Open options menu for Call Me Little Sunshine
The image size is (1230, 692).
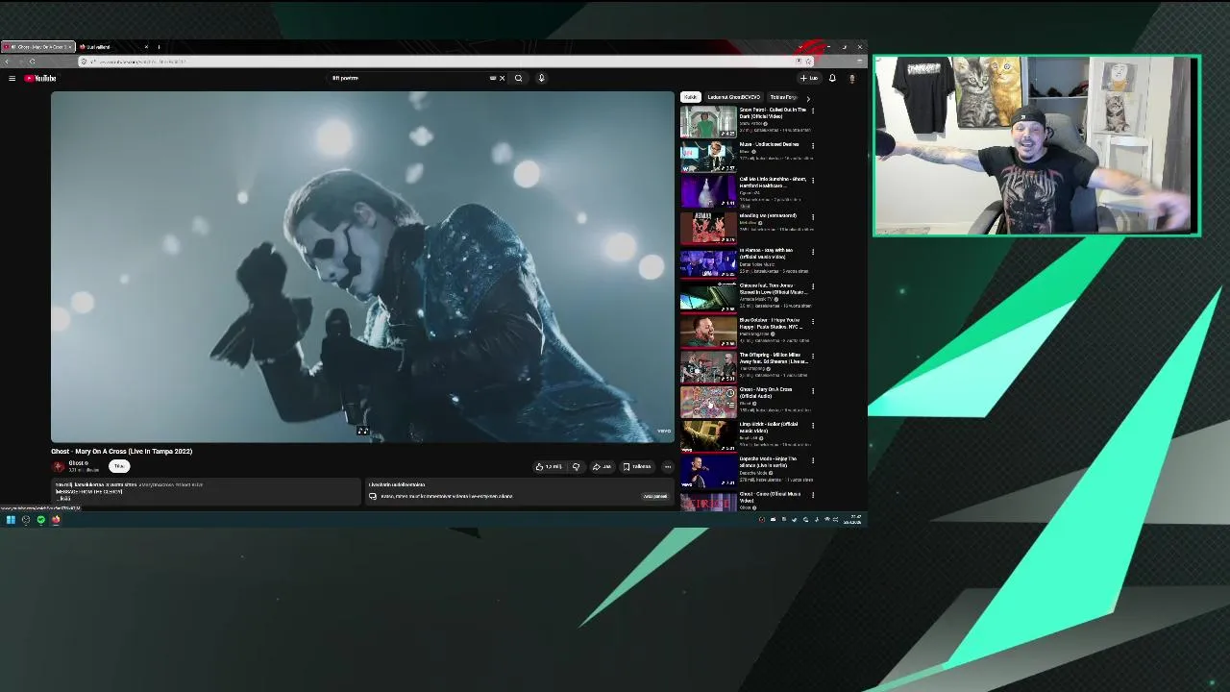[813, 180]
